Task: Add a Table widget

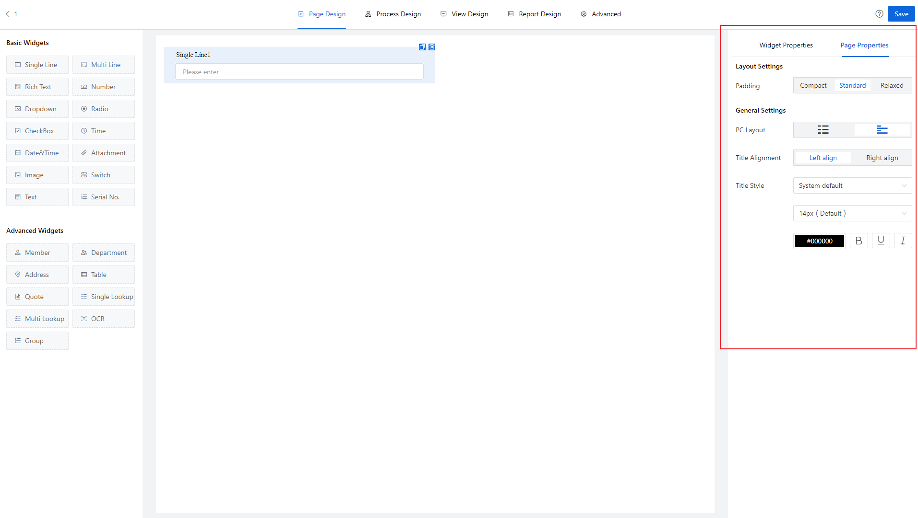Action: pyautogui.click(x=104, y=275)
